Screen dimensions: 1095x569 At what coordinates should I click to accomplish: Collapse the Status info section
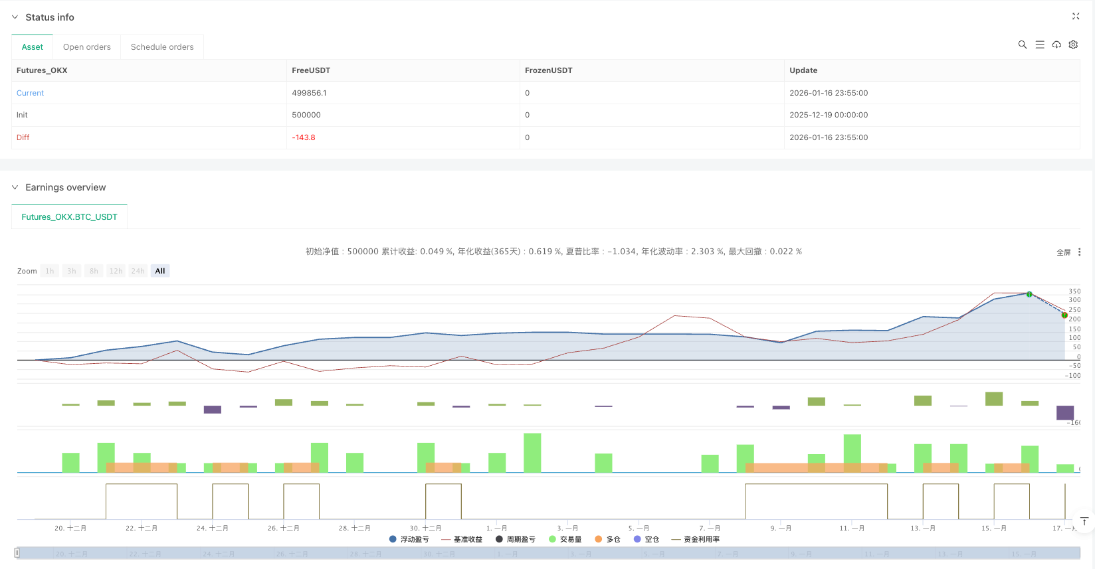15,17
